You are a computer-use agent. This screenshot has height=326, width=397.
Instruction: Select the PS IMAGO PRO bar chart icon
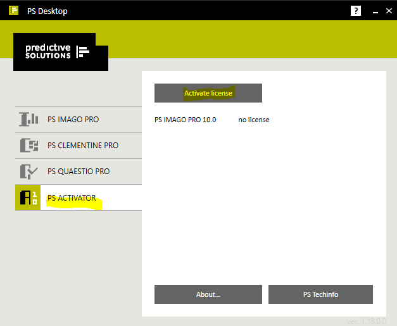28,119
